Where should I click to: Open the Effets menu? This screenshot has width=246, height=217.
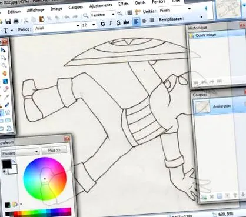pyautogui.click(x=124, y=4)
